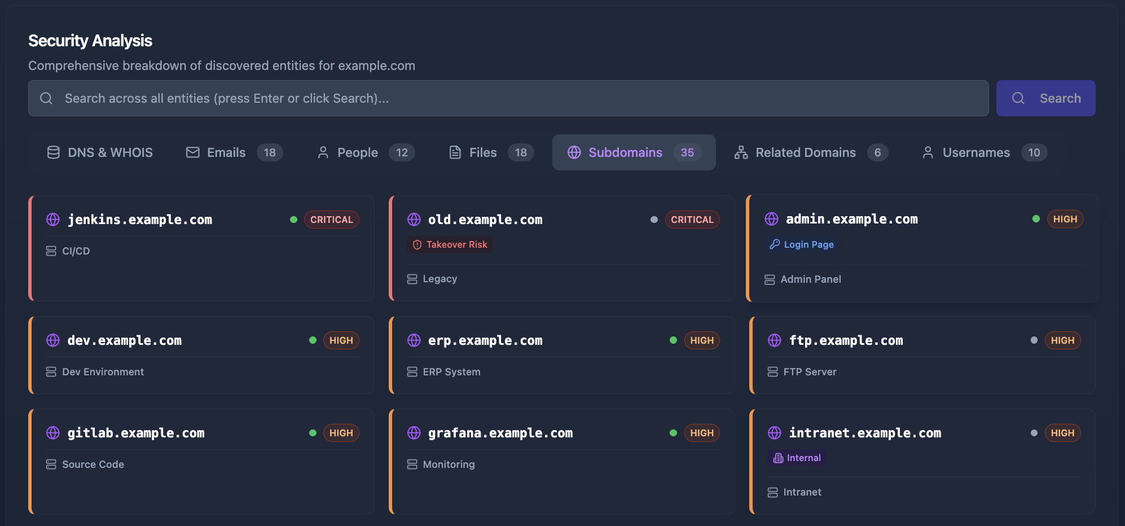
Task: Open the Login Page link on admin.example.com
Action: (x=808, y=244)
